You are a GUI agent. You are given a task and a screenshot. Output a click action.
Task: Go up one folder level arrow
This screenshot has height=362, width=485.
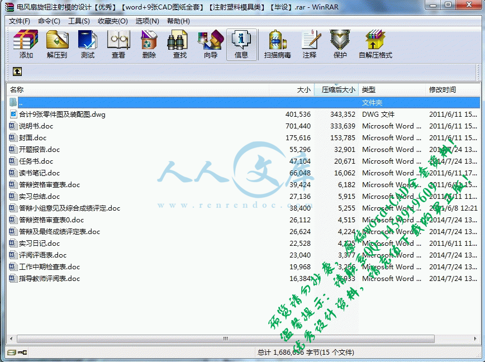[17, 72]
